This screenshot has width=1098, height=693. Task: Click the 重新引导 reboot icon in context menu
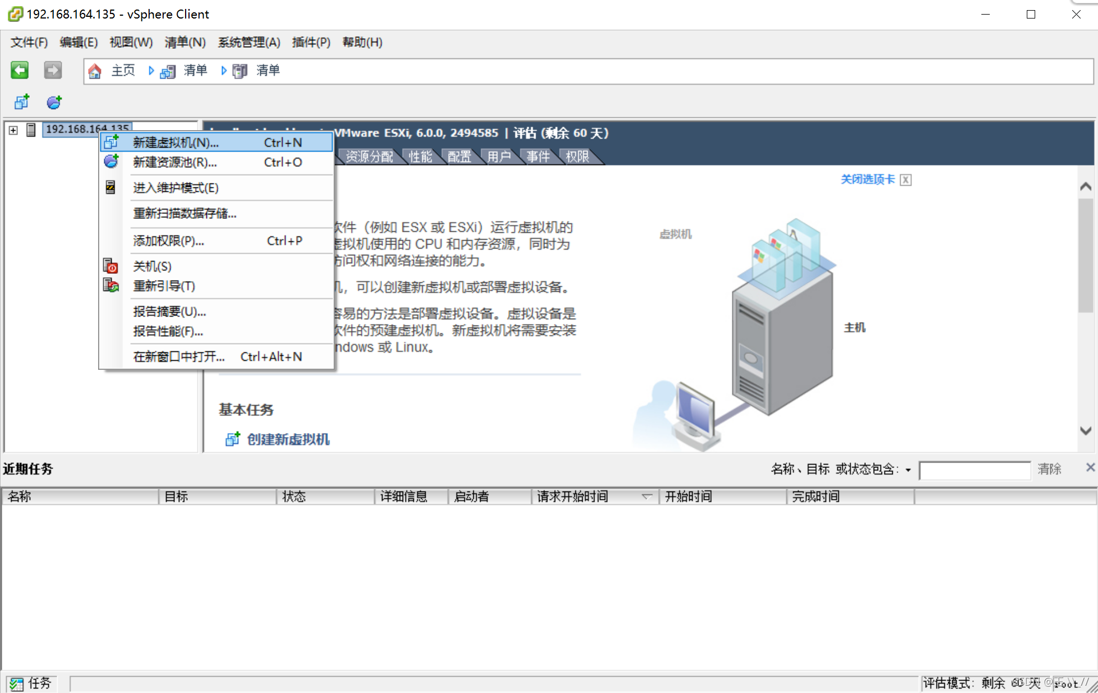111,286
